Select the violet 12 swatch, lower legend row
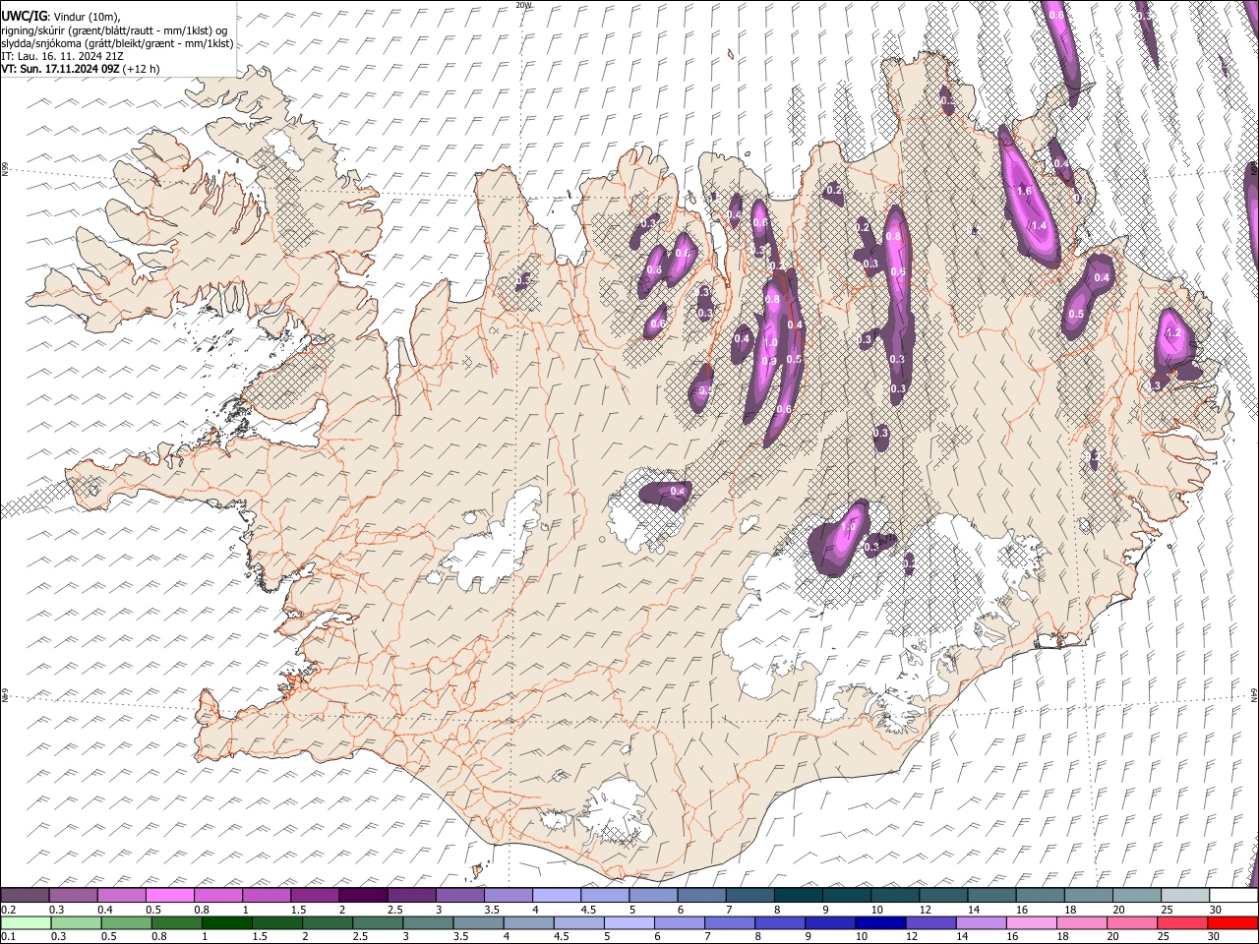 click(931, 922)
